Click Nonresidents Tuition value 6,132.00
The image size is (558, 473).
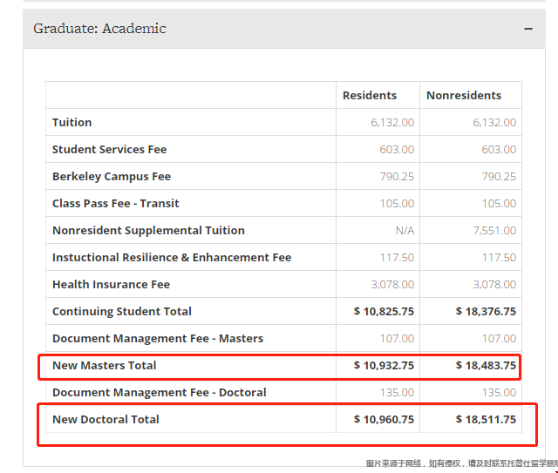click(x=494, y=122)
